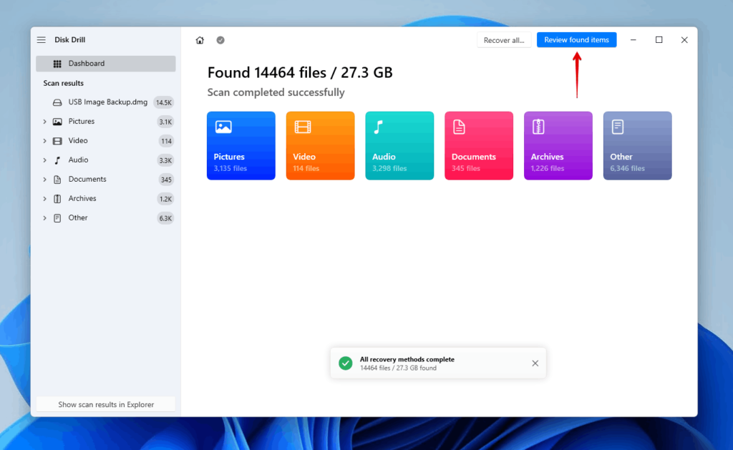The image size is (733, 450).
Task: Click Show scan results in Explorer
Action: pos(105,403)
